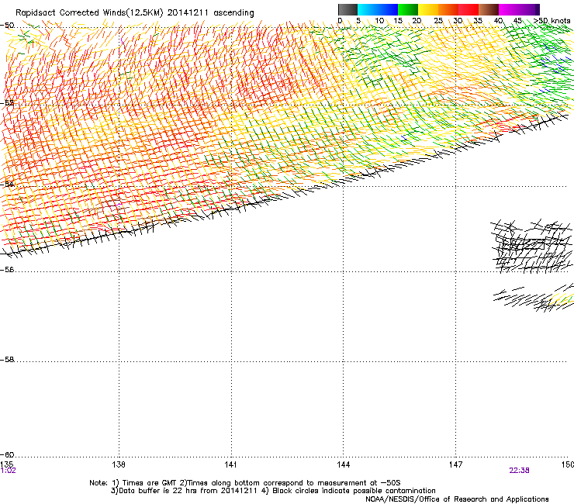Click the green 15-20 knots color swatch
Screen dimensions: 574x504
(x=408, y=9)
